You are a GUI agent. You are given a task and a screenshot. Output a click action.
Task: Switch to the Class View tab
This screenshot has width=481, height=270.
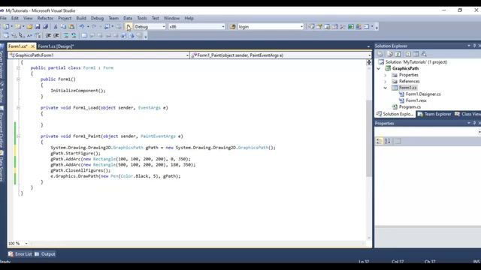click(467, 114)
